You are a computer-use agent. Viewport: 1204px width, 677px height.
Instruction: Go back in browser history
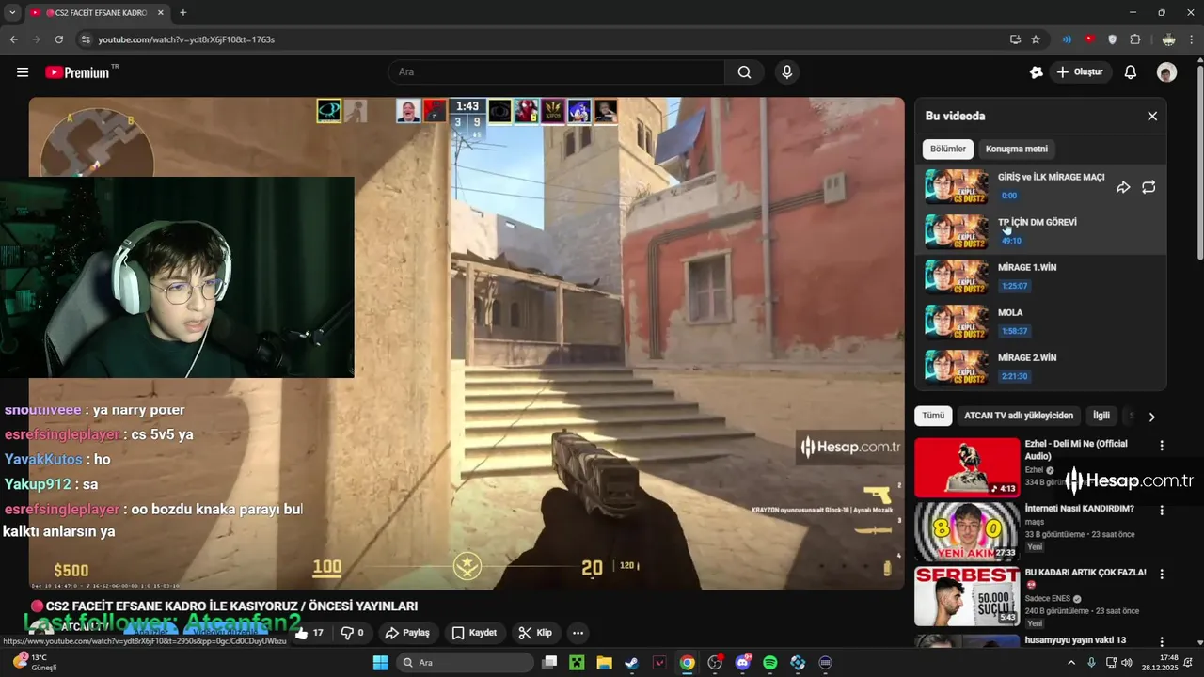click(x=13, y=39)
